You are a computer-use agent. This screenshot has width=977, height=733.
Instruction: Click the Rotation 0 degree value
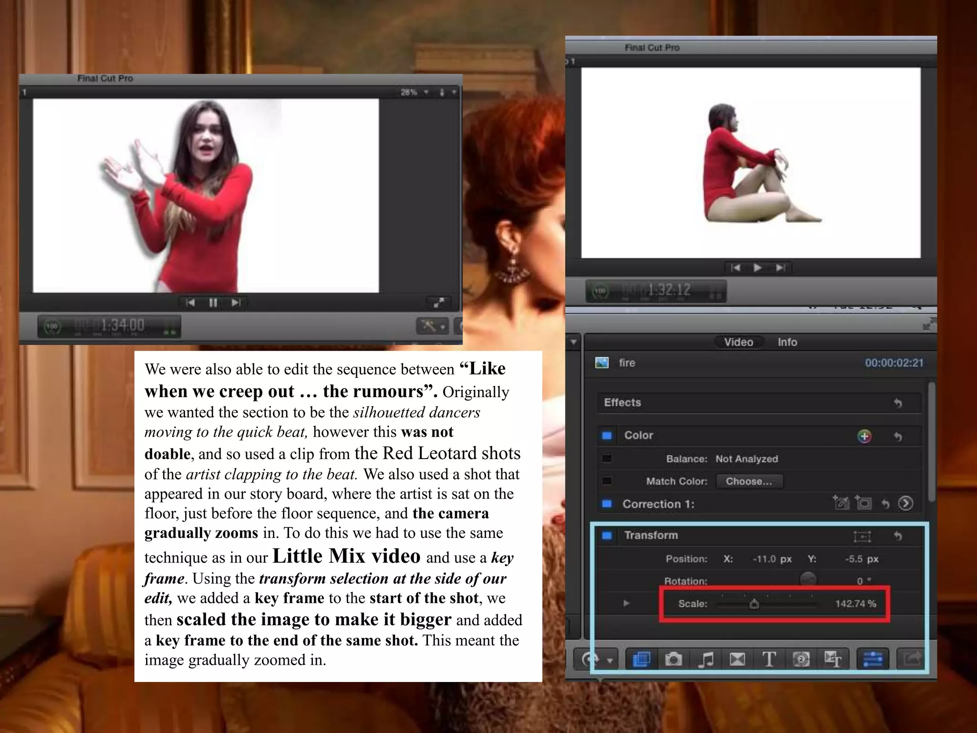863,581
